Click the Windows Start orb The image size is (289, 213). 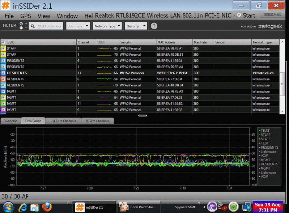[x=8, y=207]
